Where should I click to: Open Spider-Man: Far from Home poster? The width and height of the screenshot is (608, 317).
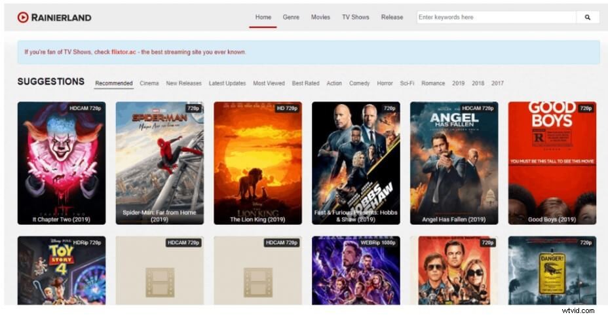(x=159, y=163)
